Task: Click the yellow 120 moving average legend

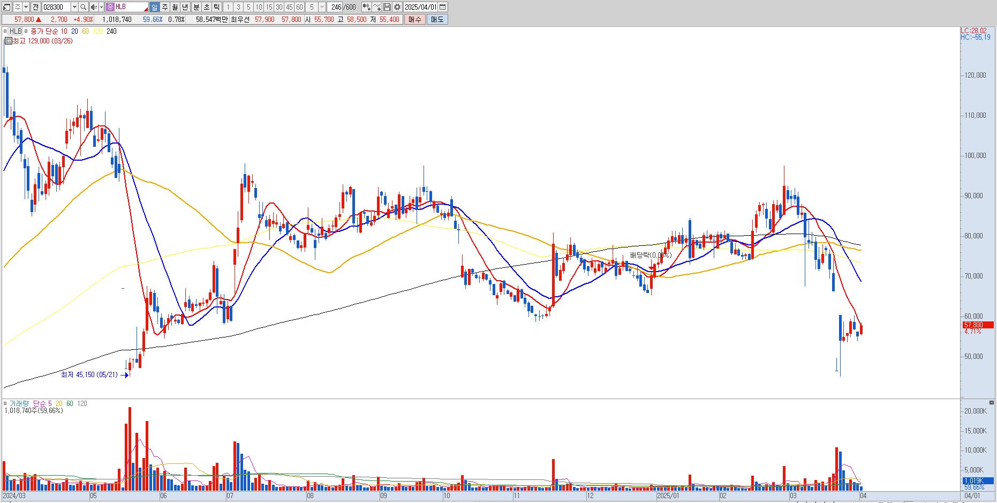Action: pos(98,31)
